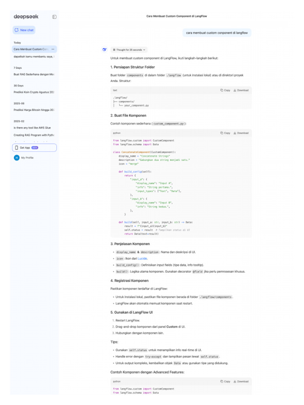
Task: Click the My Profile avatar icon
Action: pos(17,157)
